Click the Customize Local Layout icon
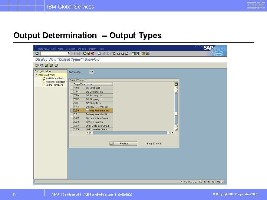Viewport: 267px width, 200px height. 148,53
